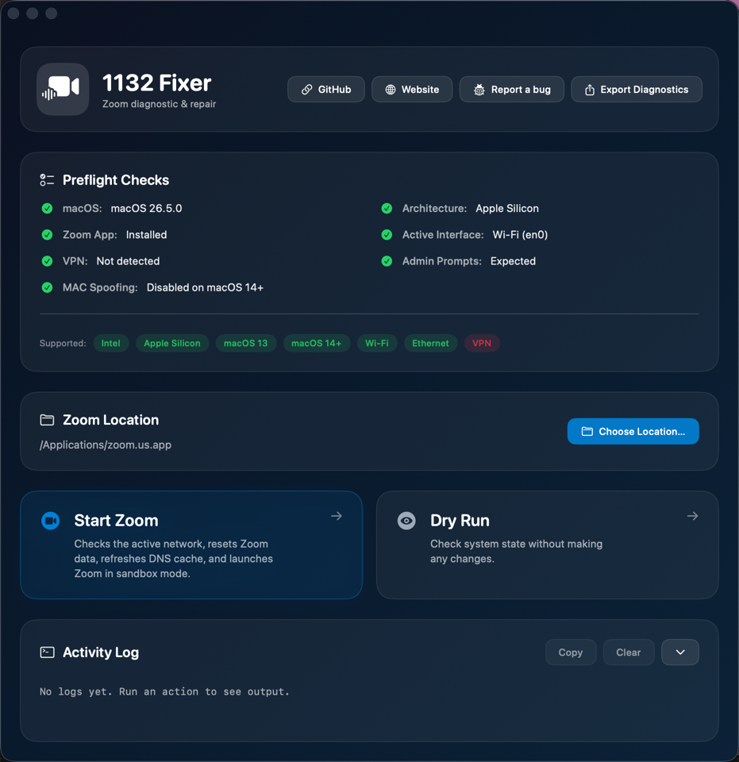Click the Preflight Checks checklist icon
Image resolution: width=739 pixels, height=762 pixels.
pos(47,180)
